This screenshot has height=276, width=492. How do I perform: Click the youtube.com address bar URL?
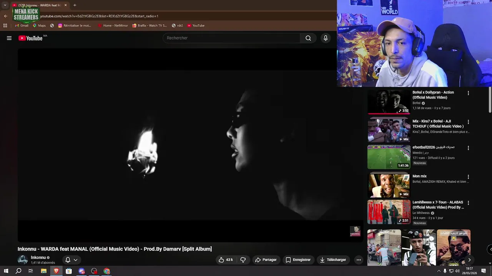[99, 16]
